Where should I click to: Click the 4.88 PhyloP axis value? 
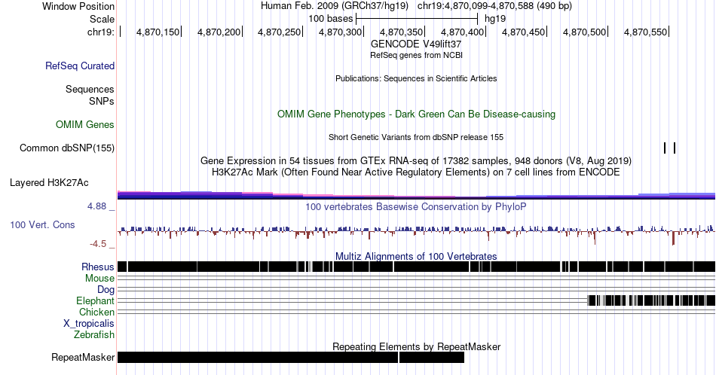(96, 206)
